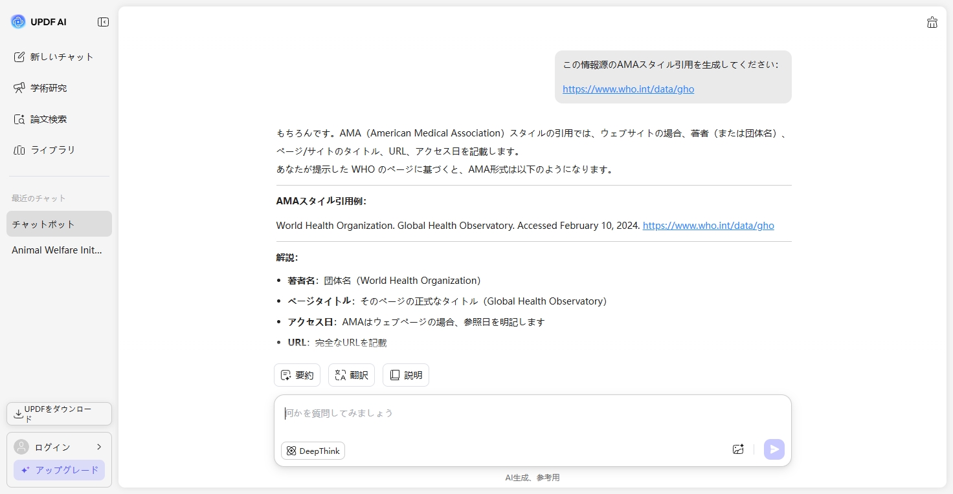Click the 要約 button
The height and width of the screenshot is (494, 953).
[297, 375]
